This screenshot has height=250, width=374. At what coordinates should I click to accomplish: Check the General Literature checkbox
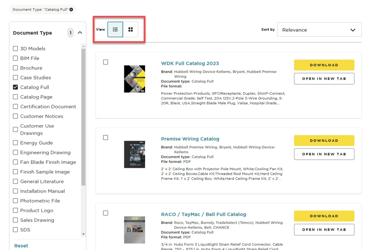coord(15,181)
